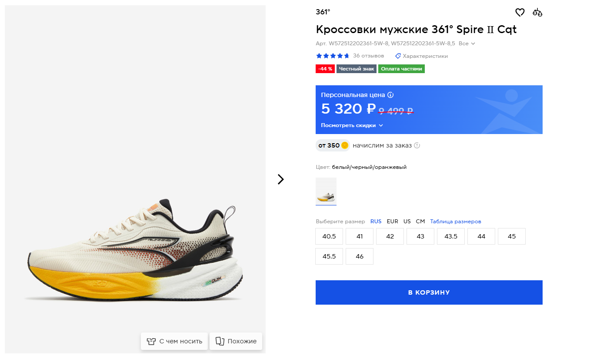Select the white/black/orange color thumbnail
The image size is (590, 356).
tap(326, 191)
